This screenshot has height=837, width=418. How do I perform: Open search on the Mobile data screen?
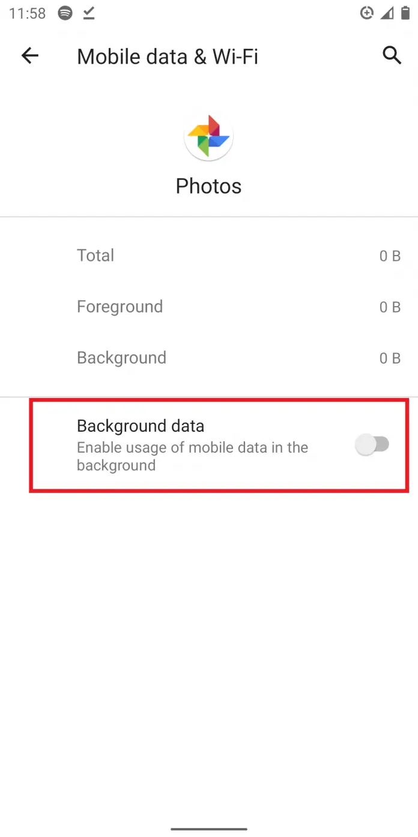[x=392, y=55]
